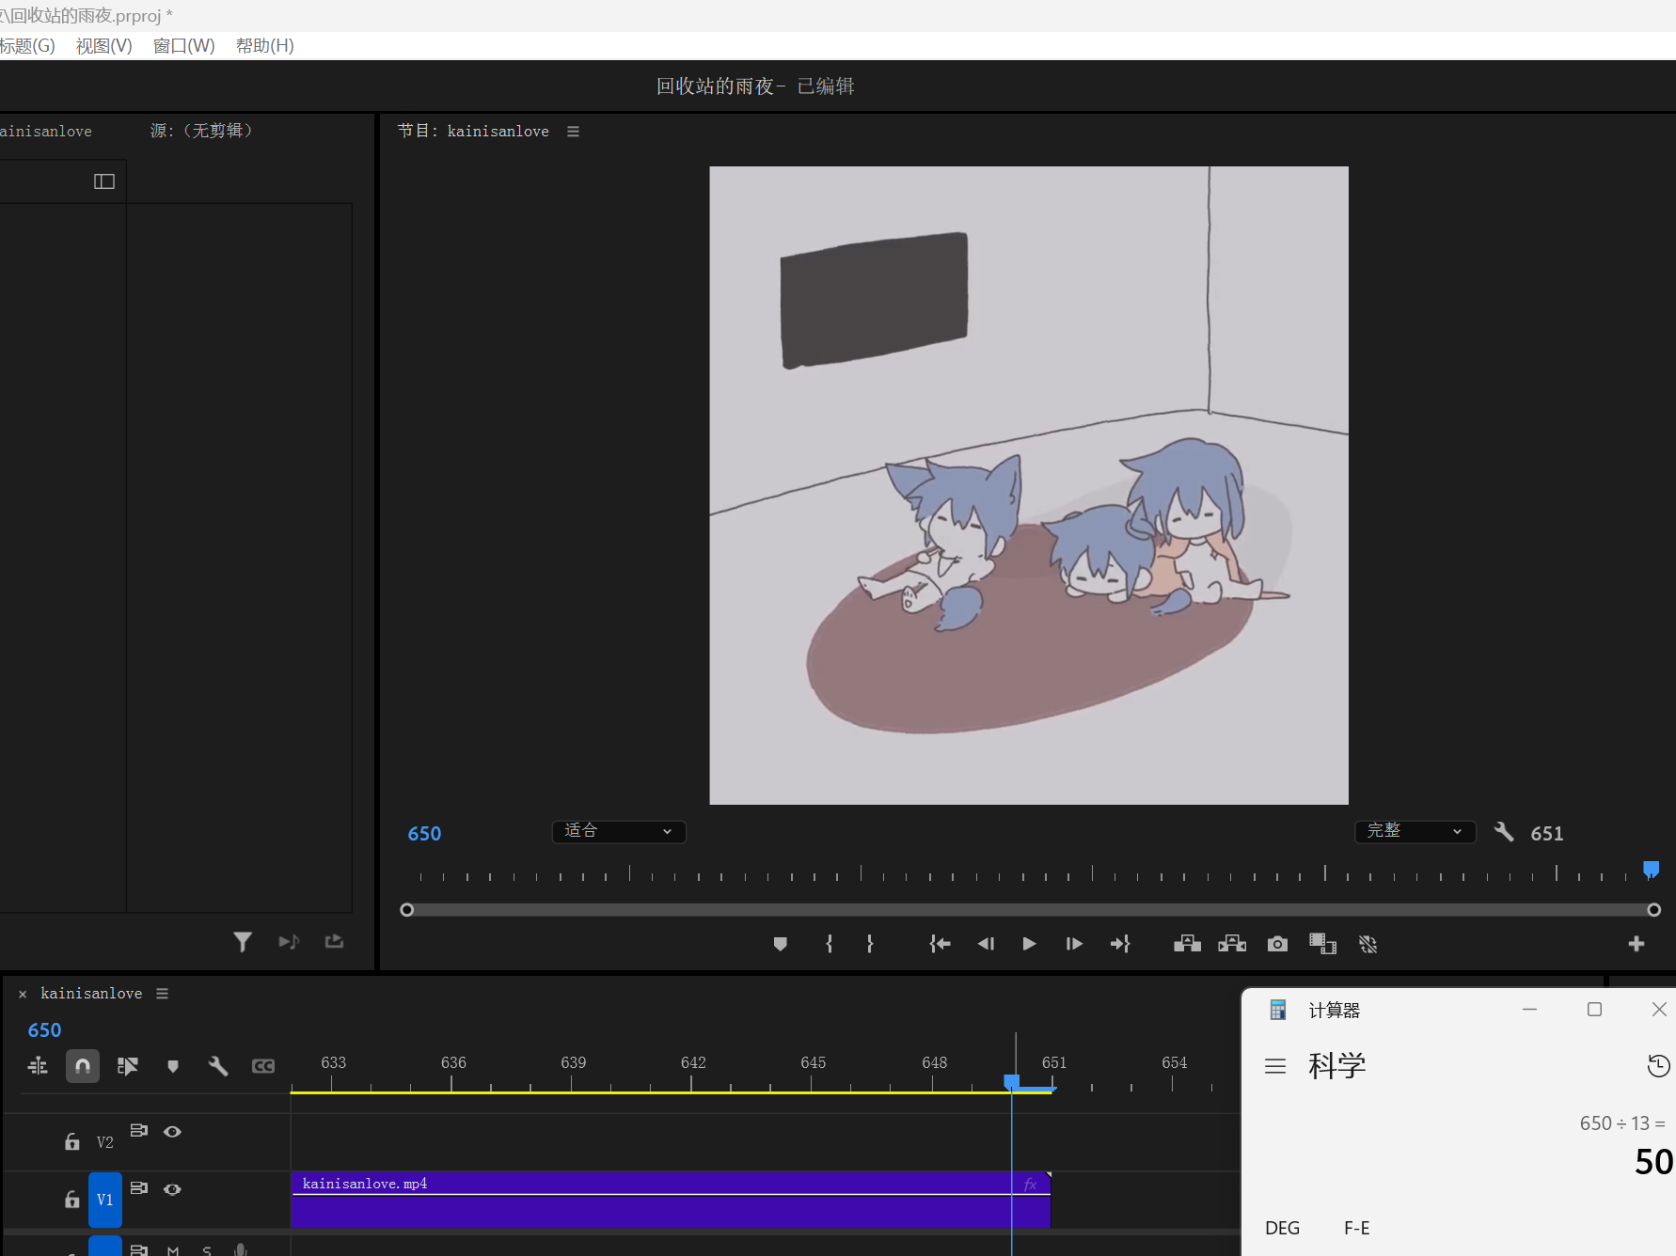Image resolution: width=1676 pixels, height=1256 pixels.
Task: Toggle snap magnet in timeline
Action: (x=83, y=1066)
